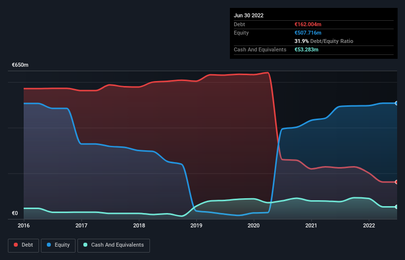Click the 2020 x-axis label
405x260 pixels.
coord(254,225)
